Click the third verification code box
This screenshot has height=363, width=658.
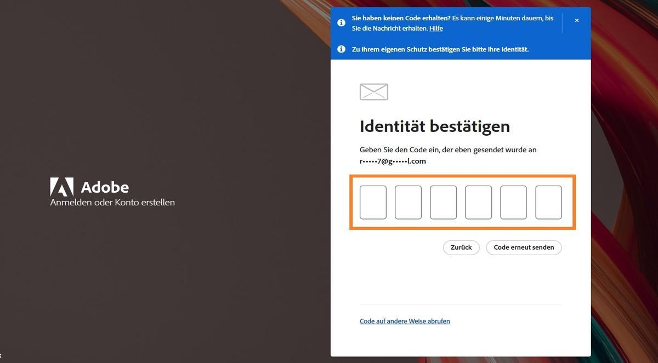(x=443, y=202)
